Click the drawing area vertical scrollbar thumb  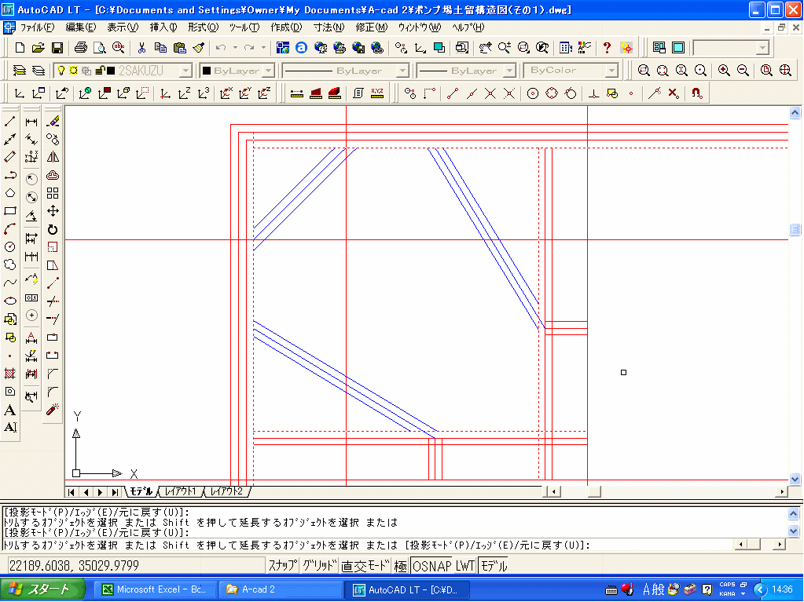795,229
